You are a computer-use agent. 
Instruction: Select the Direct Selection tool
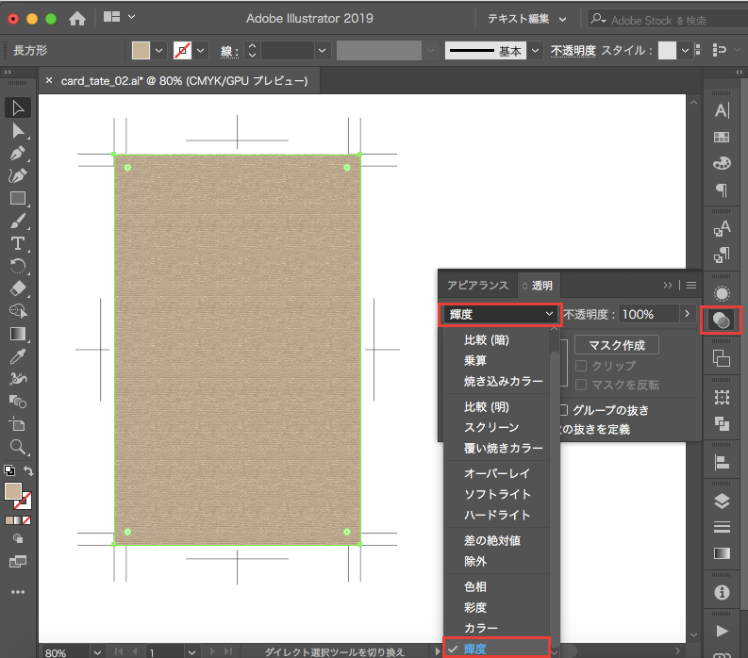[x=17, y=131]
